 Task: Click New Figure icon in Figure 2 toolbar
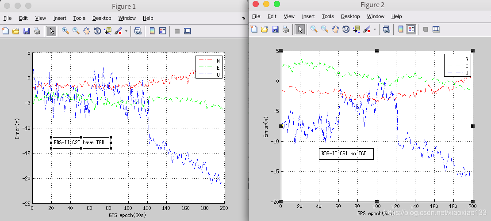[254, 30]
